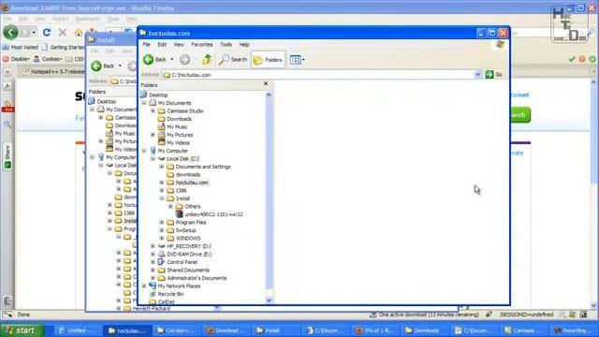599x337 pixels.
Task: Open Help menu in hoctudau.com window
Action: (x=243, y=45)
